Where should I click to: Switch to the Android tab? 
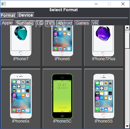65,23
